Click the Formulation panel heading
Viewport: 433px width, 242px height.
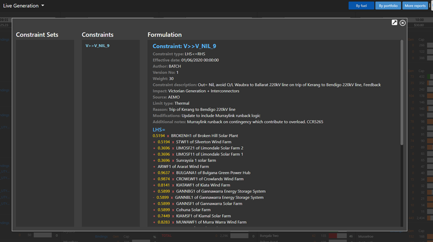pyautogui.click(x=165, y=35)
